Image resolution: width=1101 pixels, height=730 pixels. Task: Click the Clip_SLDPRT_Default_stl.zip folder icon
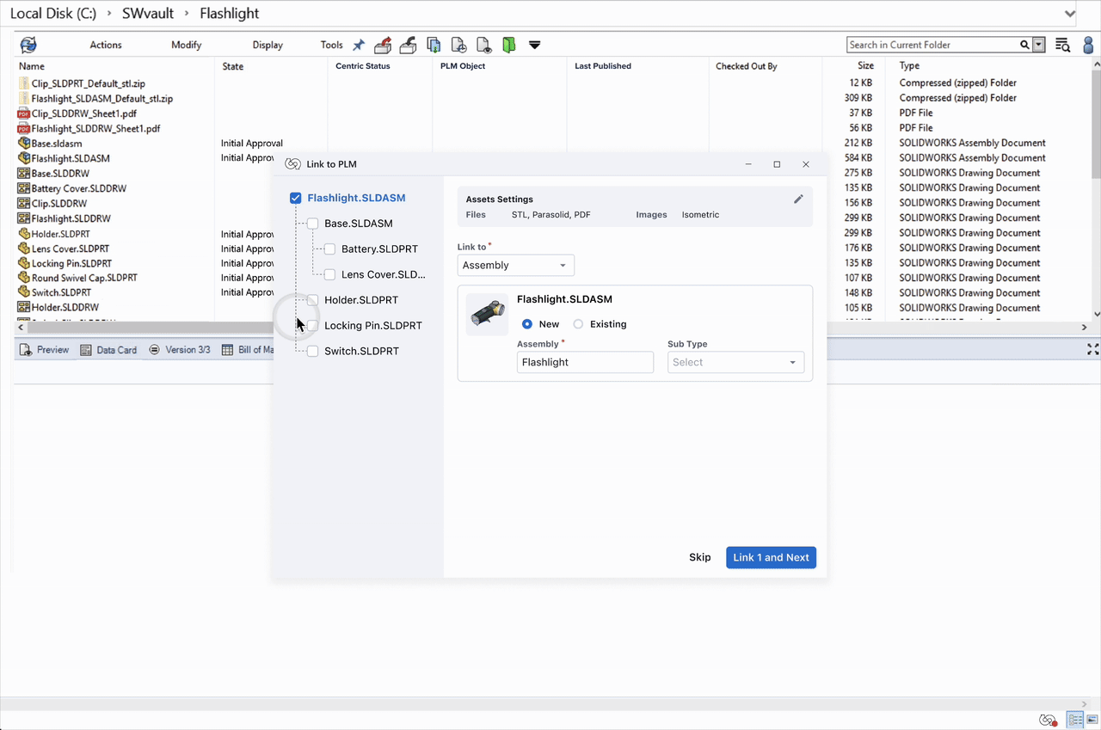coord(23,83)
